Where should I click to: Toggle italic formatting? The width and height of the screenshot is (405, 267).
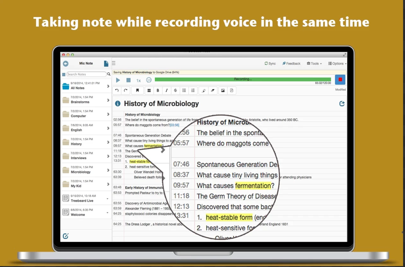pos(167,91)
